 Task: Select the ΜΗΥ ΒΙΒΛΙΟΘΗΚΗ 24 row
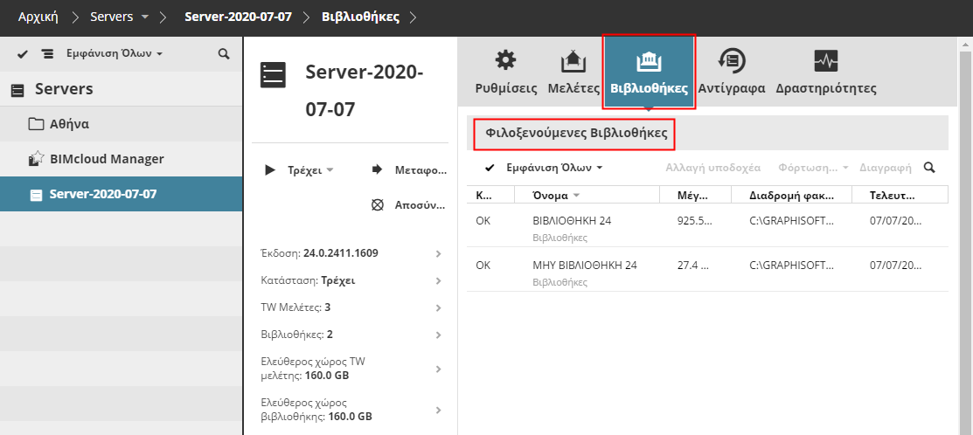(x=707, y=270)
